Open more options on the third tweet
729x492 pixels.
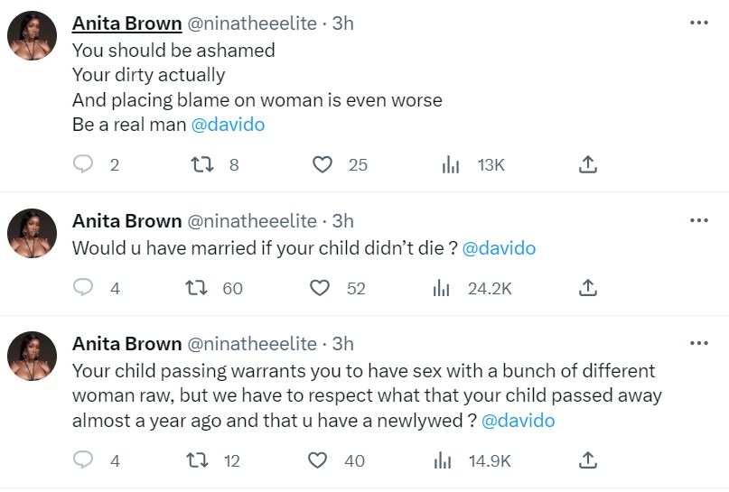[x=698, y=343]
